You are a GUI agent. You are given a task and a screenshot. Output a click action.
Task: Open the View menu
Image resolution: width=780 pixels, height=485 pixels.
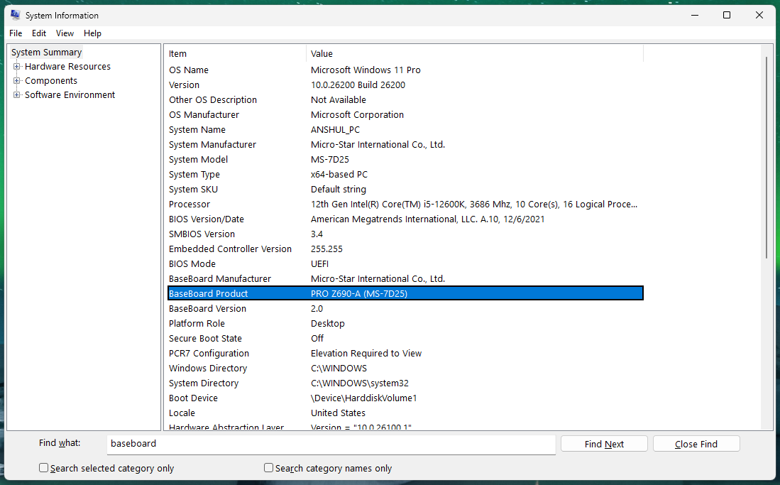point(65,33)
